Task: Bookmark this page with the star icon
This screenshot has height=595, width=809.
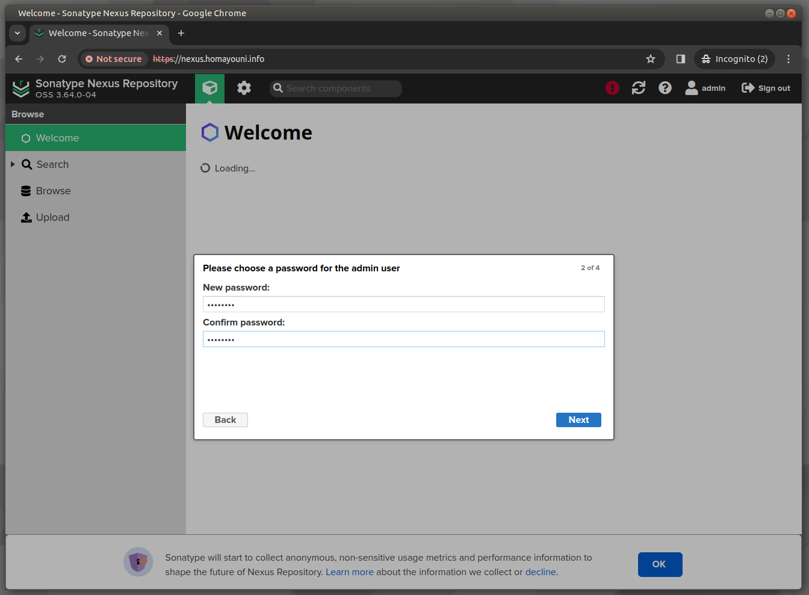Action: 651,59
